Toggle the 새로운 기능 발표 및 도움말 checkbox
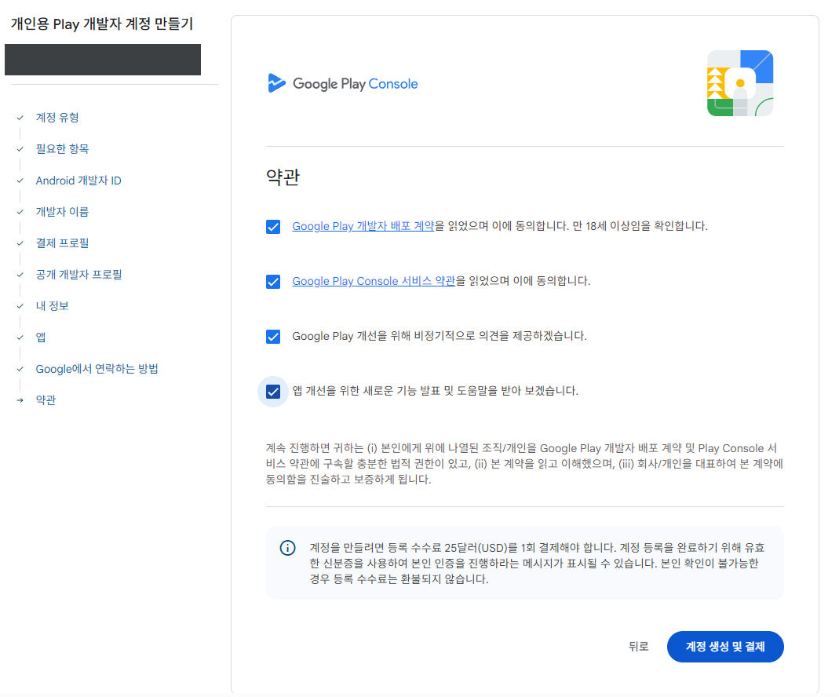 273,392
